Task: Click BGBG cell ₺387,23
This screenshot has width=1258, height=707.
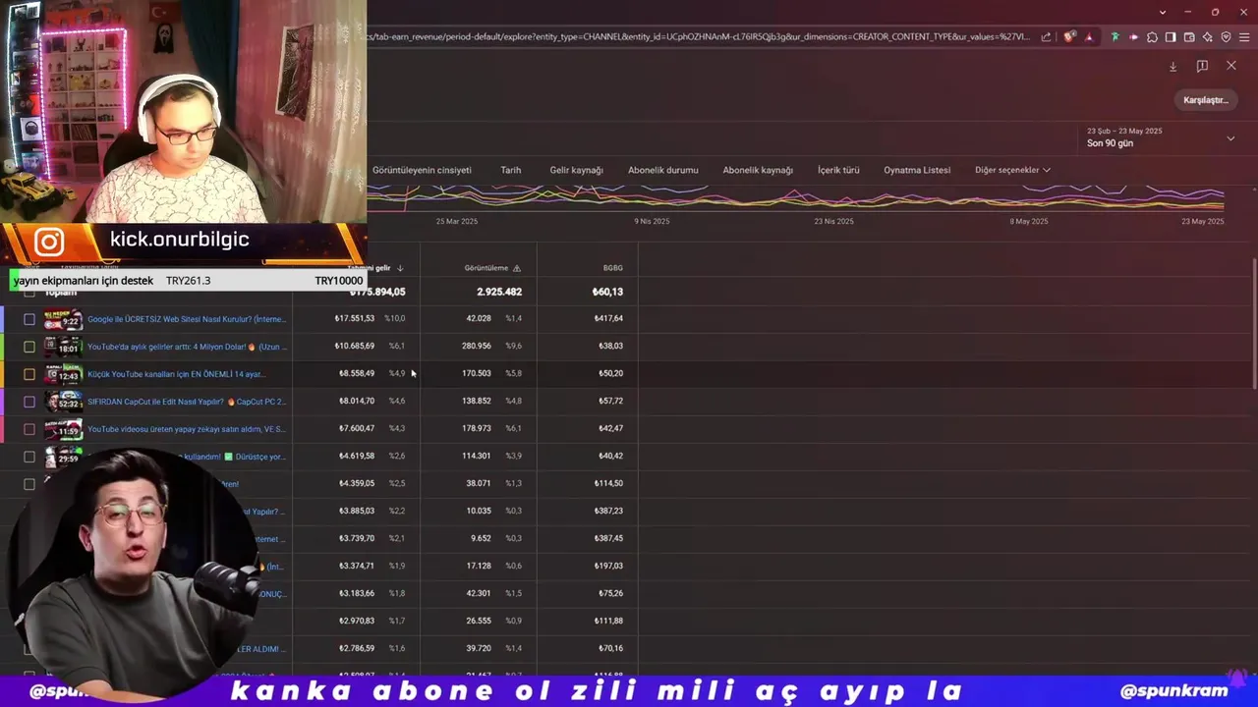Action: click(608, 511)
